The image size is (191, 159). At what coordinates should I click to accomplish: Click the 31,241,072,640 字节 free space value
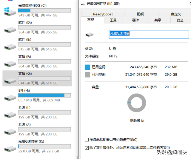(x=141, y=75)
